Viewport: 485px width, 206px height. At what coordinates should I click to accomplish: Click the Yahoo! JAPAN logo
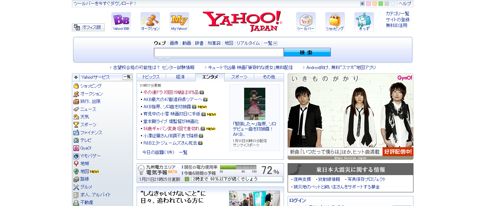click(242, 21)
